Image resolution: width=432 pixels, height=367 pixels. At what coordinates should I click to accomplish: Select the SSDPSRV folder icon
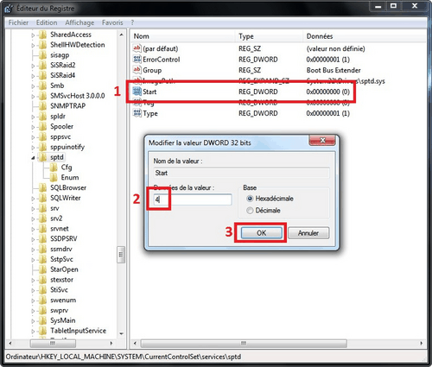(42, 239)
